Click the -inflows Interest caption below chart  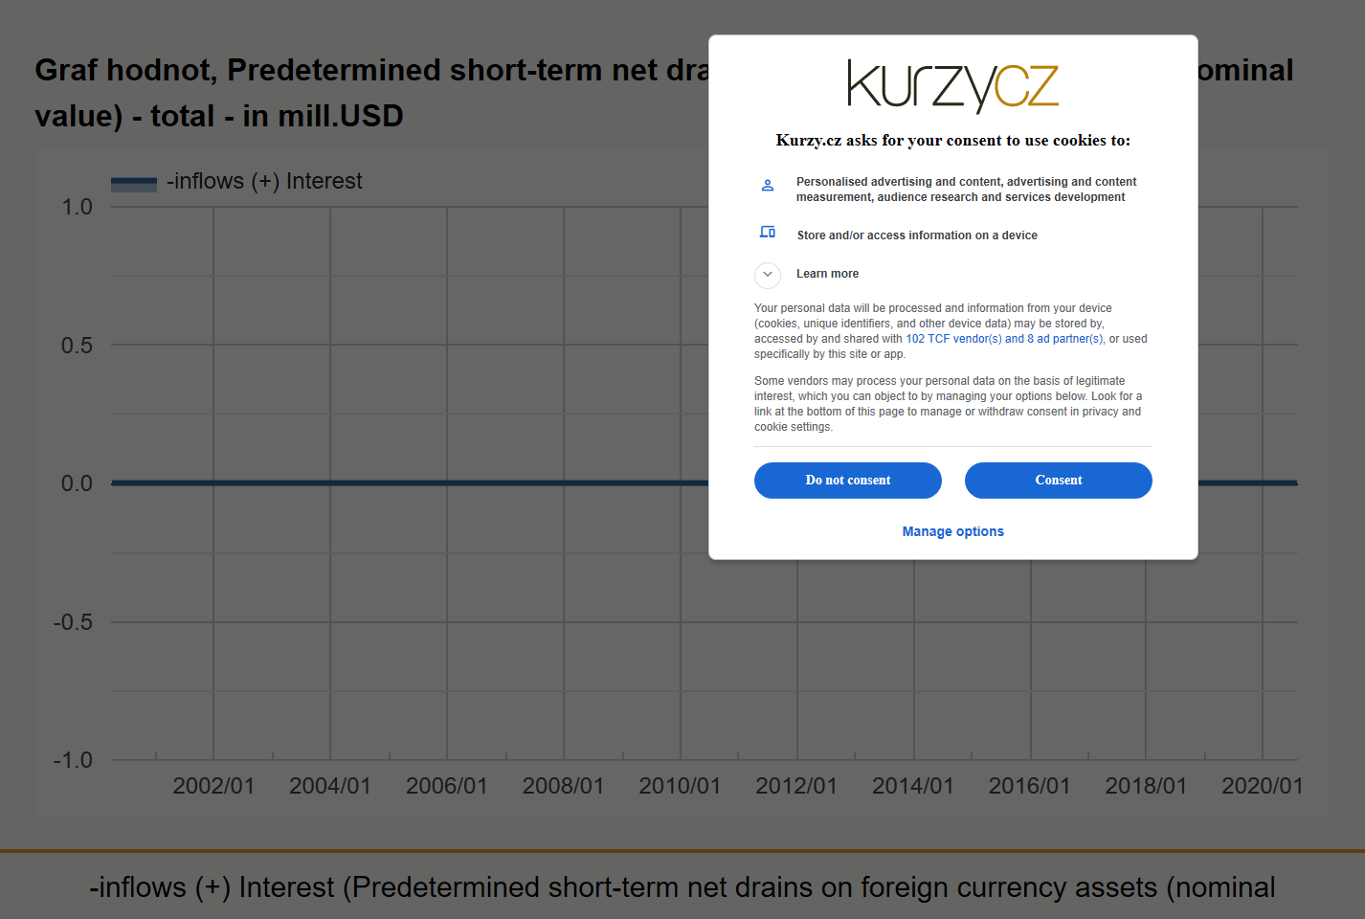pyautogui.click(x=682, y=887)
